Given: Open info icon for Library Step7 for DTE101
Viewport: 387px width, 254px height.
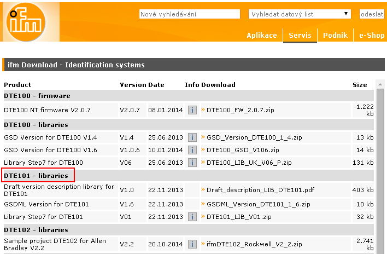Looking at the screenshot, I should (192, 217).
